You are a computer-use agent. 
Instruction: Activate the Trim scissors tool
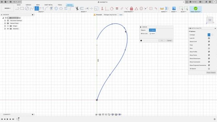pyautogui.click(x=77, y=8)
